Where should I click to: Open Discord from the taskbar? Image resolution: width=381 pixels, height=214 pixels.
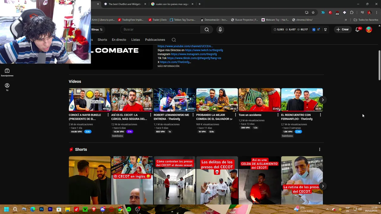tap(103, 209)
